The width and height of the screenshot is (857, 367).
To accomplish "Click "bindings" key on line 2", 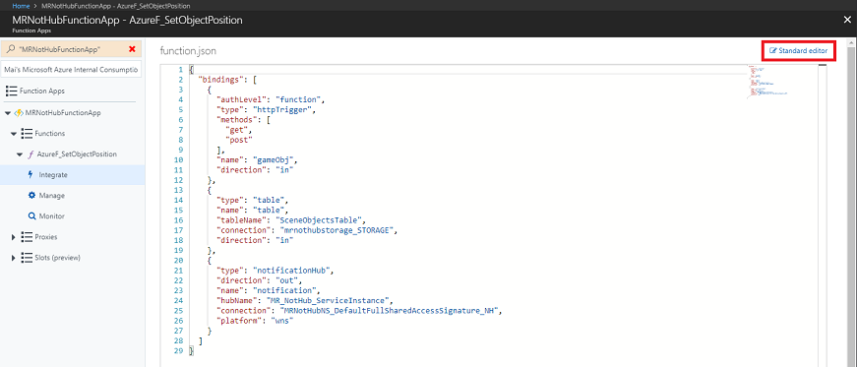I will click(x=219, y=80).
